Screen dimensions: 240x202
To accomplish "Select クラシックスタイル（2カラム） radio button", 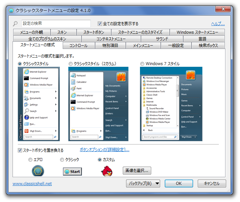I will point(71,64).
